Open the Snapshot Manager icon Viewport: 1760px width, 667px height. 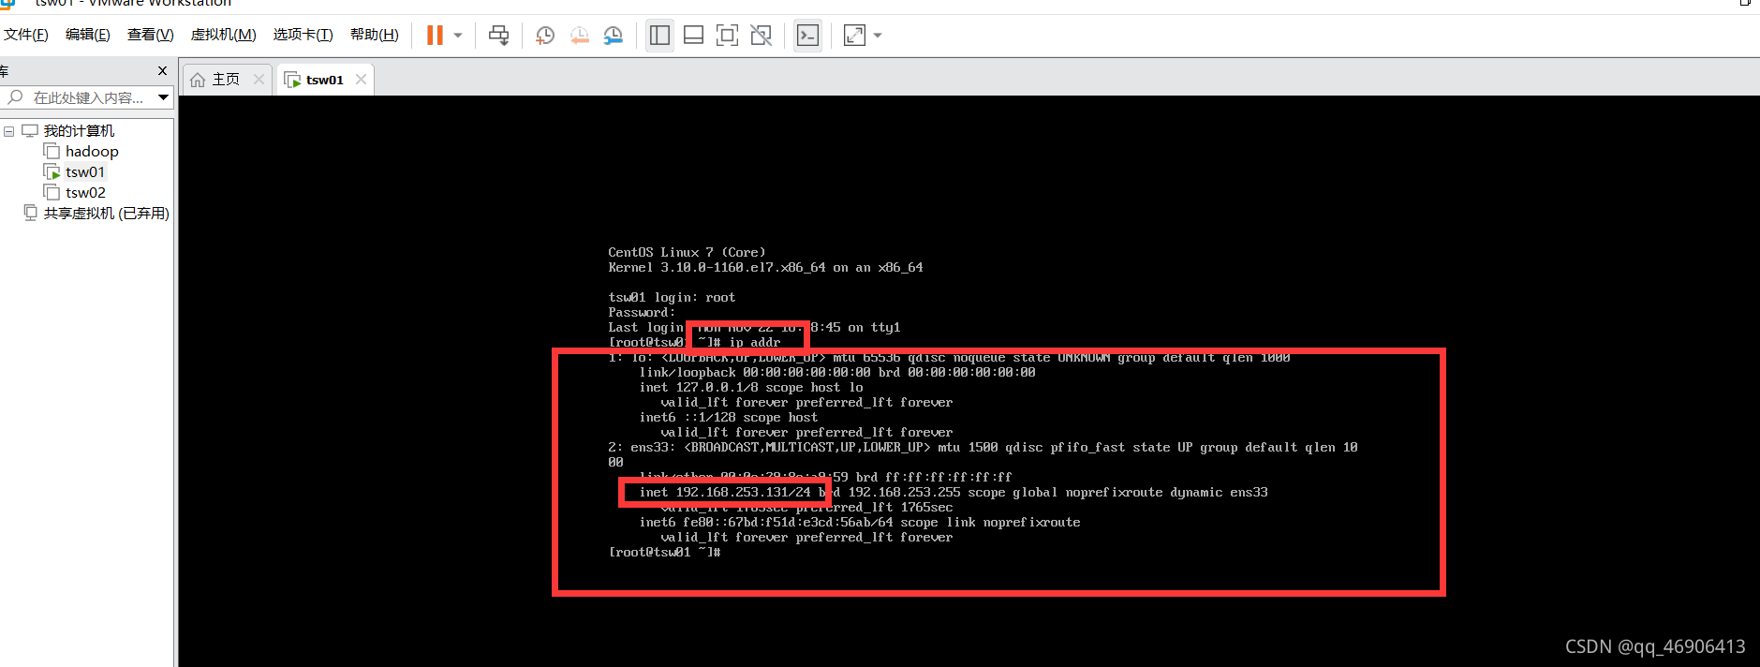pyautogui.click(x=614, y=36)
